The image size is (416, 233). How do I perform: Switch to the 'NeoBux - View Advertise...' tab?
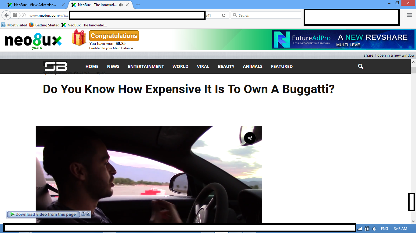tap(35, 5)
